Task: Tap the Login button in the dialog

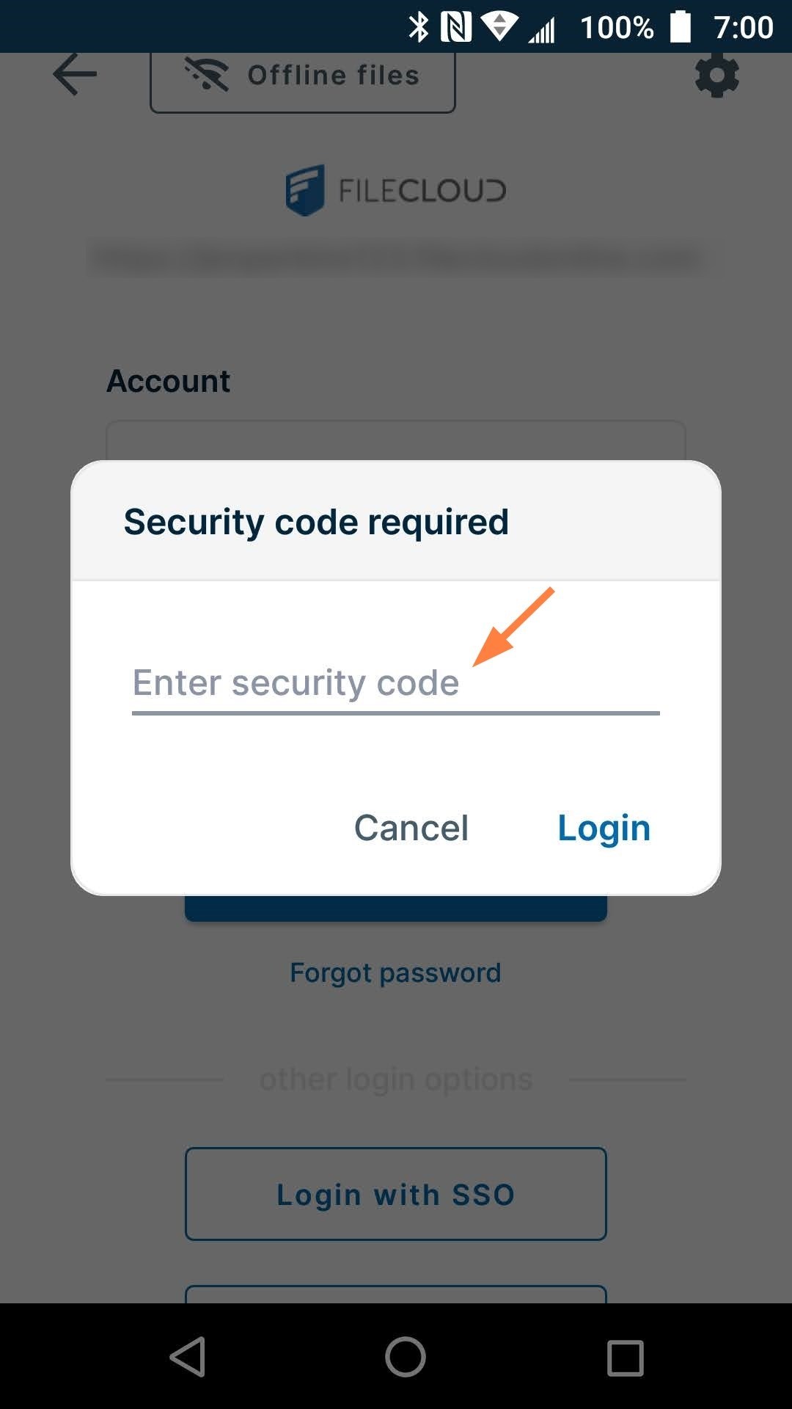Action: (604, 828)
